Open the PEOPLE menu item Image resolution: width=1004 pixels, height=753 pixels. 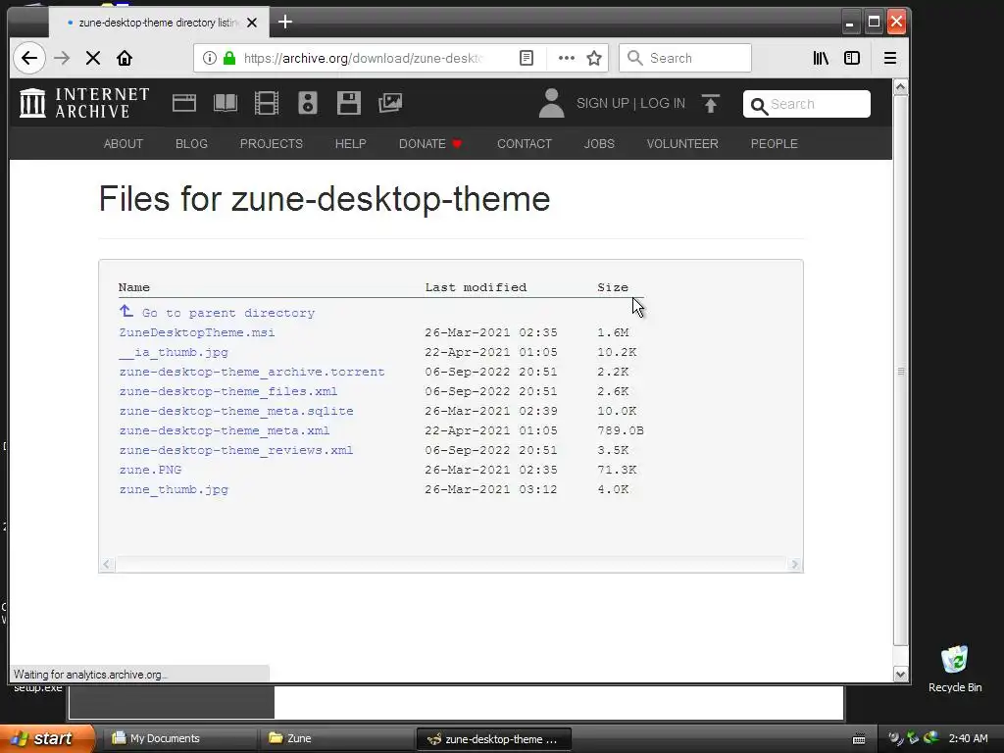click(x=775, y=143)
